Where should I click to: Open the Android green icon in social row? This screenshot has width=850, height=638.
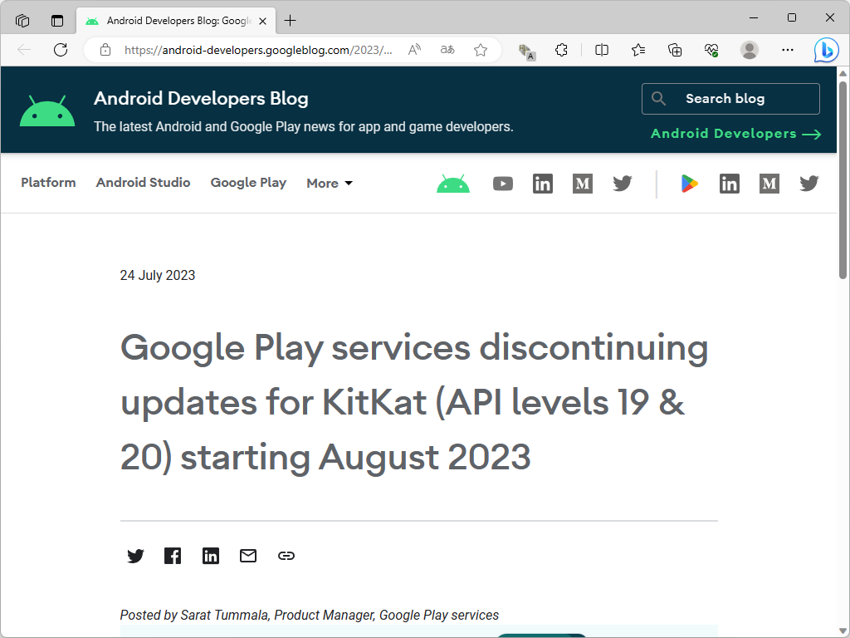453,184
